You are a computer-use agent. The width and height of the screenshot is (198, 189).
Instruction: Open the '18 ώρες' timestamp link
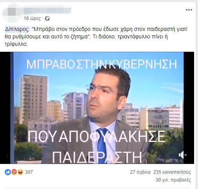pyautogui.click(x=32, y=18)
